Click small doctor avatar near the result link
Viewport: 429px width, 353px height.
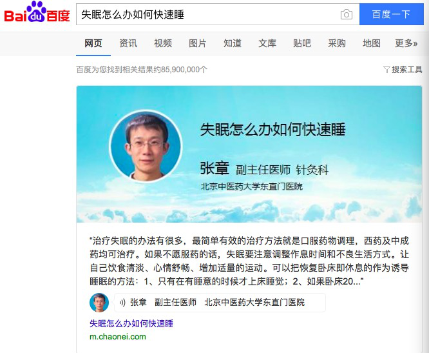[x=99, y=303]
